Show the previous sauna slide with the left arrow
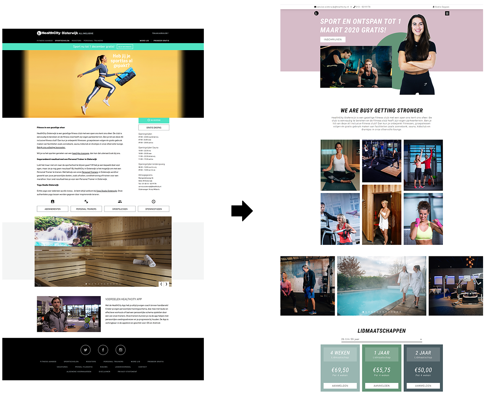The width and height of the screenshot is (485, 409). (x=161, y=284)
